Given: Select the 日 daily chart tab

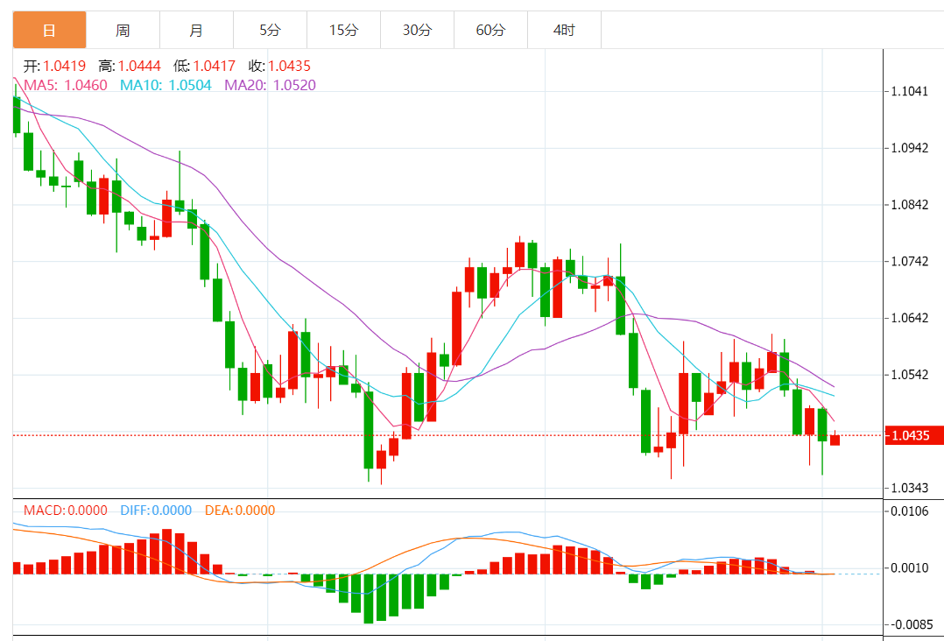Looking at the screenshot, I should pos(49,30).
